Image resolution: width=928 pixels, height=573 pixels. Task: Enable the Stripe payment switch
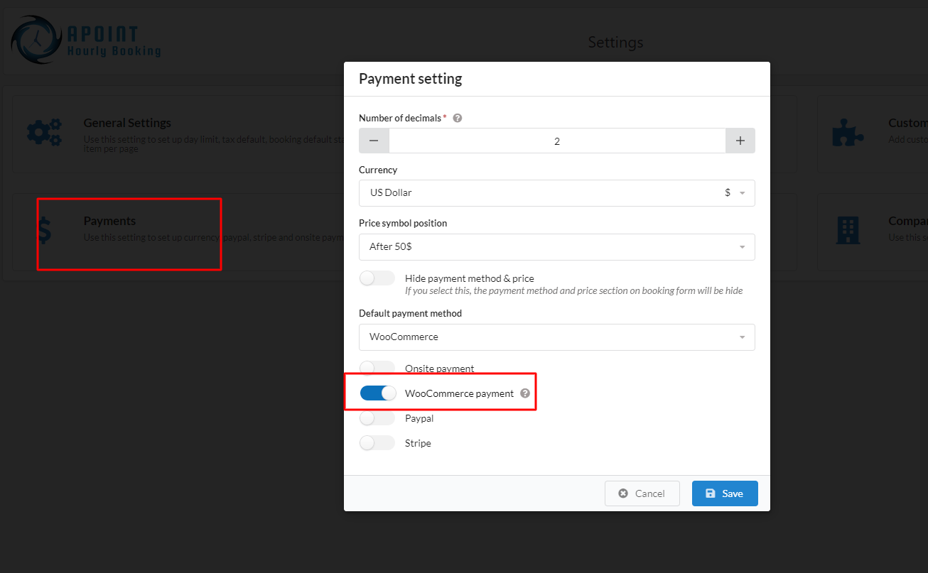pos(377,443)
